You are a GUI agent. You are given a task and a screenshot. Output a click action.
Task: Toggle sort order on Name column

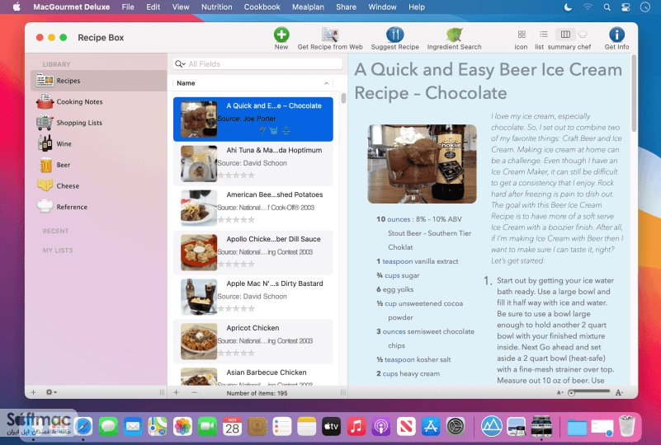tap(326, 83)
